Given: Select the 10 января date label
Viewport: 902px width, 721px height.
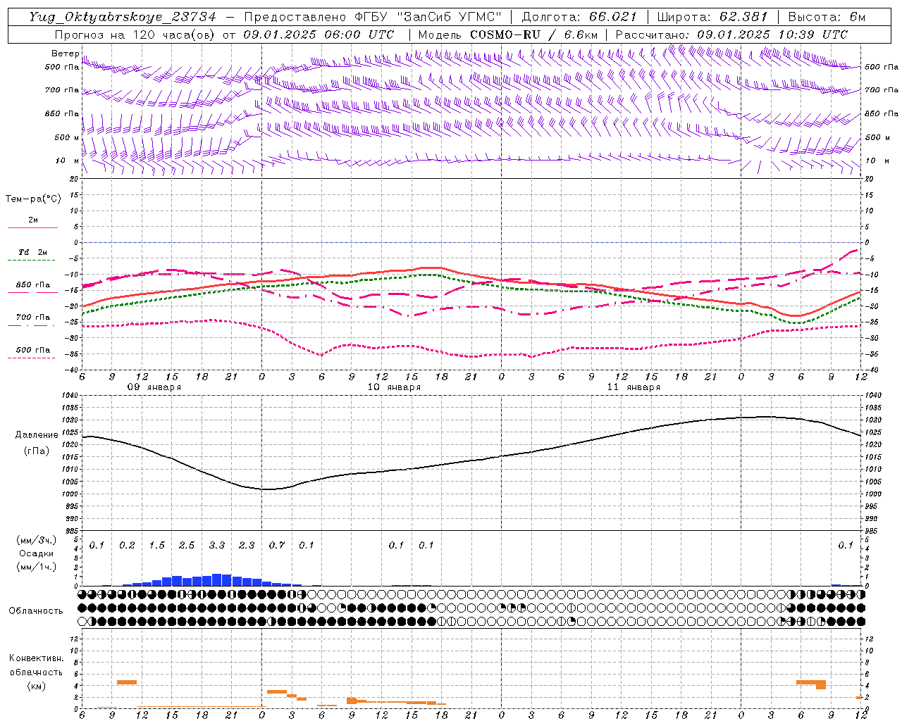Looking at the screenshot, I should [394, 387].
